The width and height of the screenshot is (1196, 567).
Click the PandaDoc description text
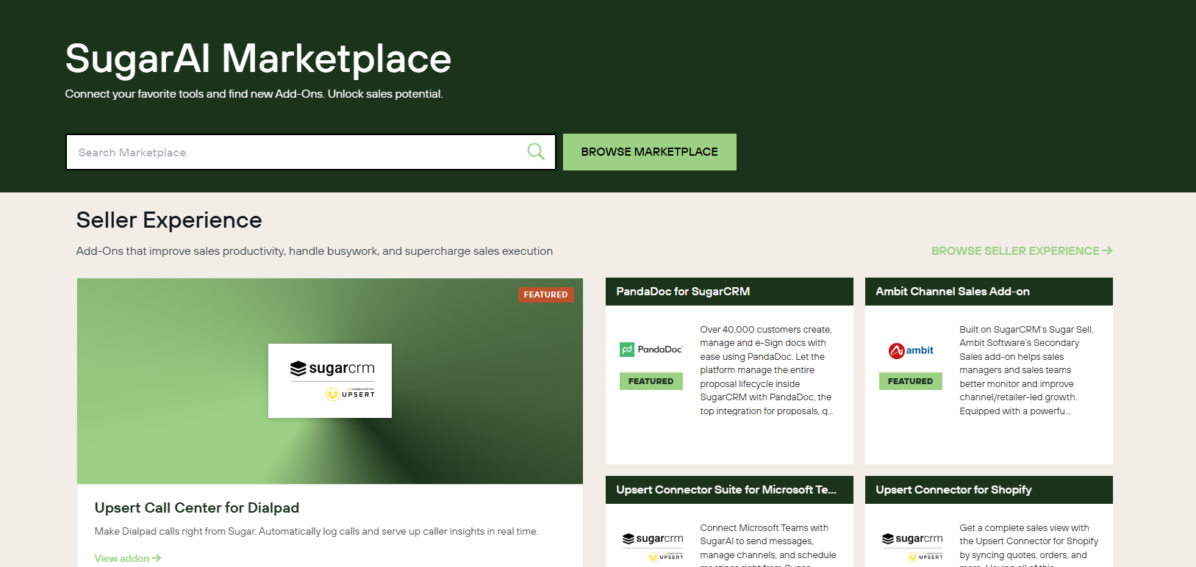(767, 370)
